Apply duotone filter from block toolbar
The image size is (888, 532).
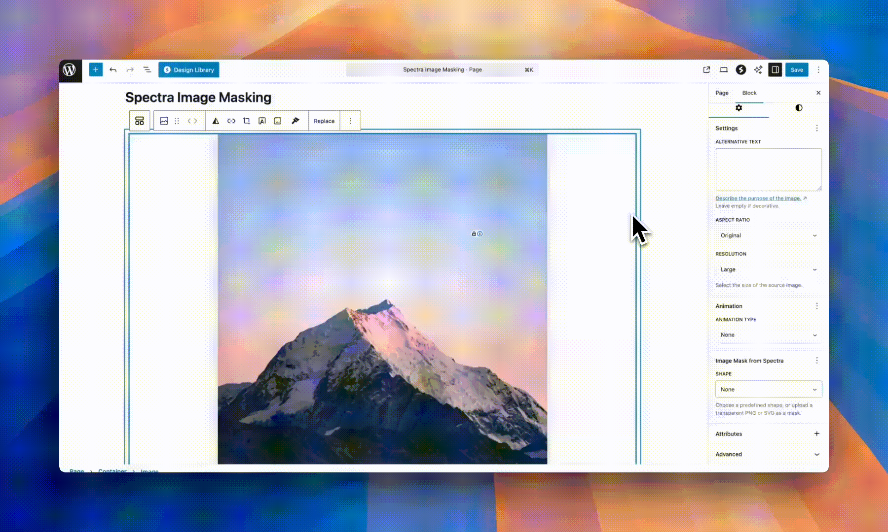[216, 121]
